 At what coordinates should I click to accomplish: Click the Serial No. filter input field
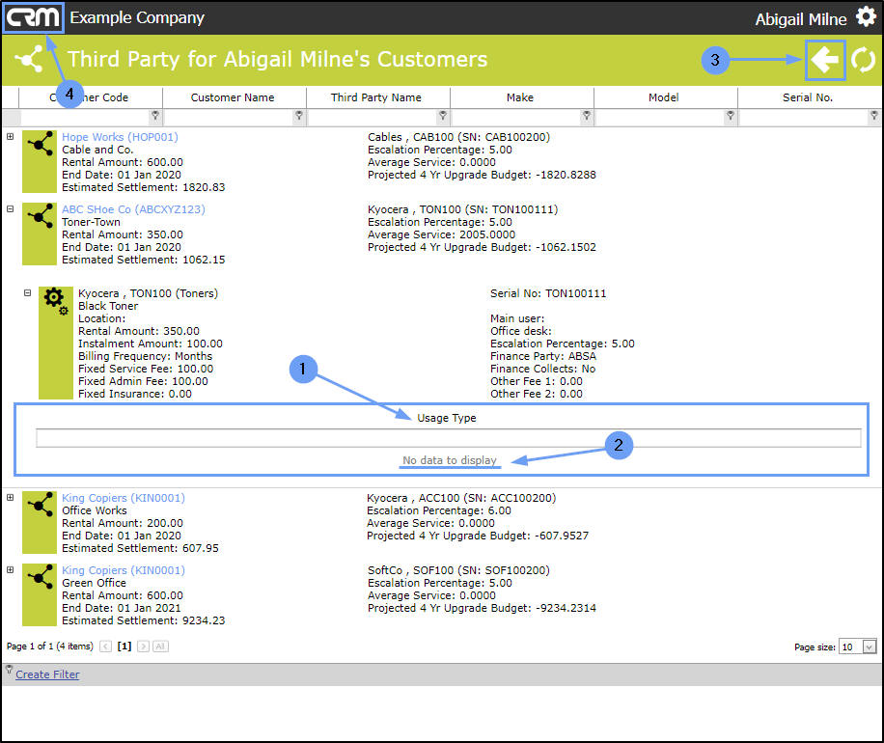803,117
